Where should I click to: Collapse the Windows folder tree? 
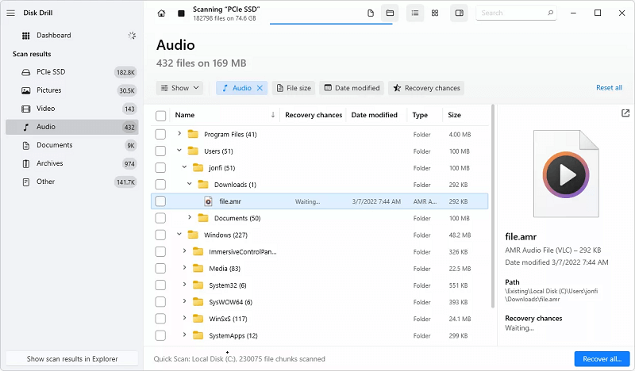[x=179, y=235]
